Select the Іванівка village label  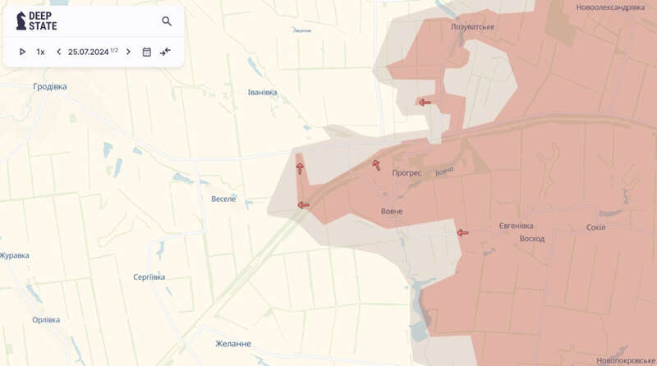263,92
